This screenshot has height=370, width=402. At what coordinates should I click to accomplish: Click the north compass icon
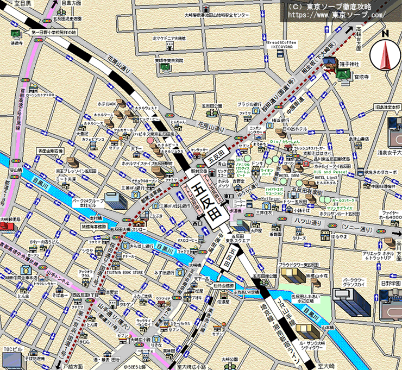pyautogui.click(x=385, y=55)
